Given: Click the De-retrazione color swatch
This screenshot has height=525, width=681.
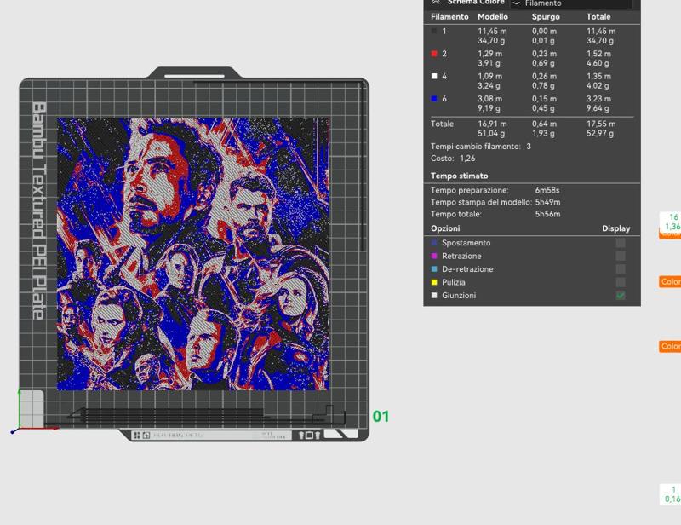Looking at the screenshot, I should (x=434, y=268).
